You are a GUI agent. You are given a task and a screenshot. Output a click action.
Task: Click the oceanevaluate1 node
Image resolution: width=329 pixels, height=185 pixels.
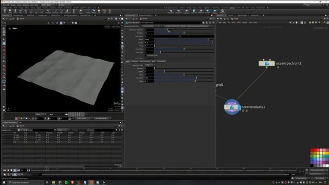pyautogui.click(x=232, y=107)
